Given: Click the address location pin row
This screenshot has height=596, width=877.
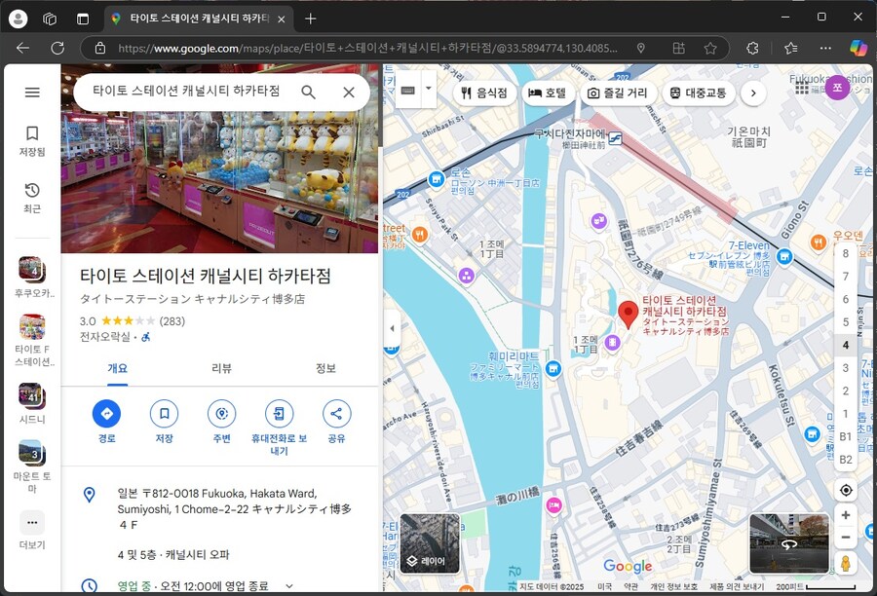Looking at the screenshot, I should pos(219,508).
